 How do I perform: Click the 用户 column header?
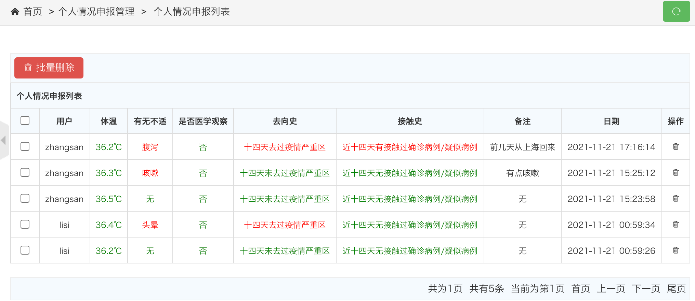64,121
